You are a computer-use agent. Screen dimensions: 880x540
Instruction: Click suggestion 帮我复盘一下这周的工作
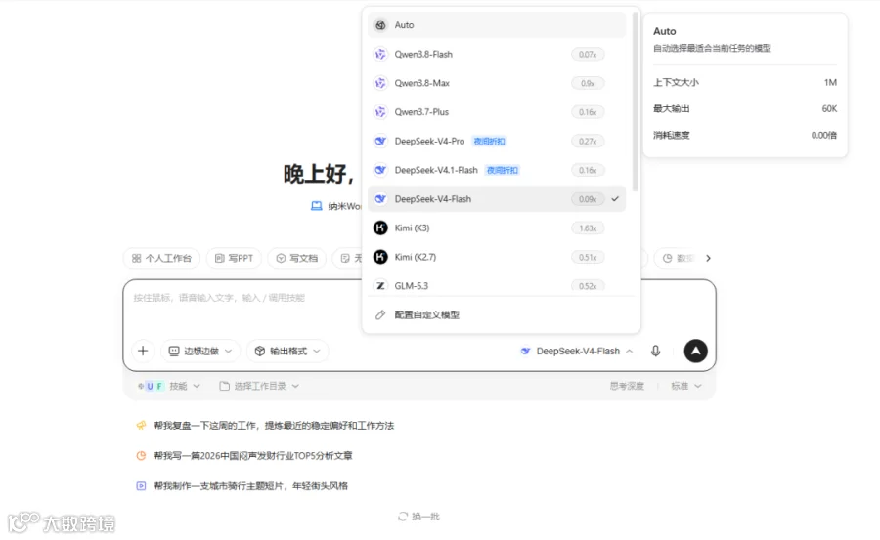click(274, 426)
